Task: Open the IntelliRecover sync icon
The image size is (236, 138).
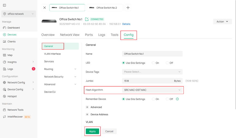Action: pyautogui.click(x=5, y=117)
